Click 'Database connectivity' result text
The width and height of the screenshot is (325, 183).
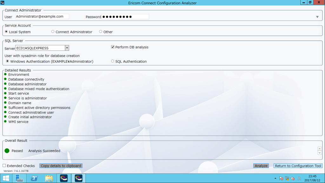[26, 79]
